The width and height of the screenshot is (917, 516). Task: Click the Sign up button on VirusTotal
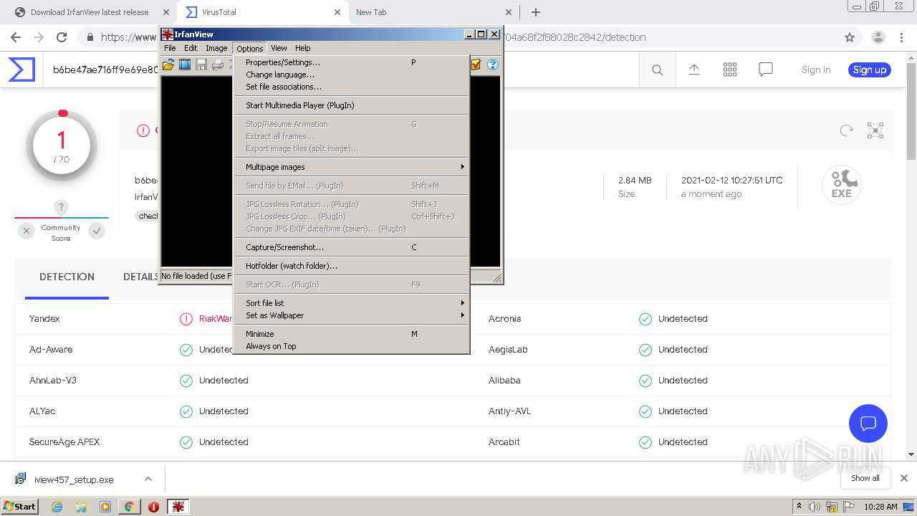(x=870, y=70)
